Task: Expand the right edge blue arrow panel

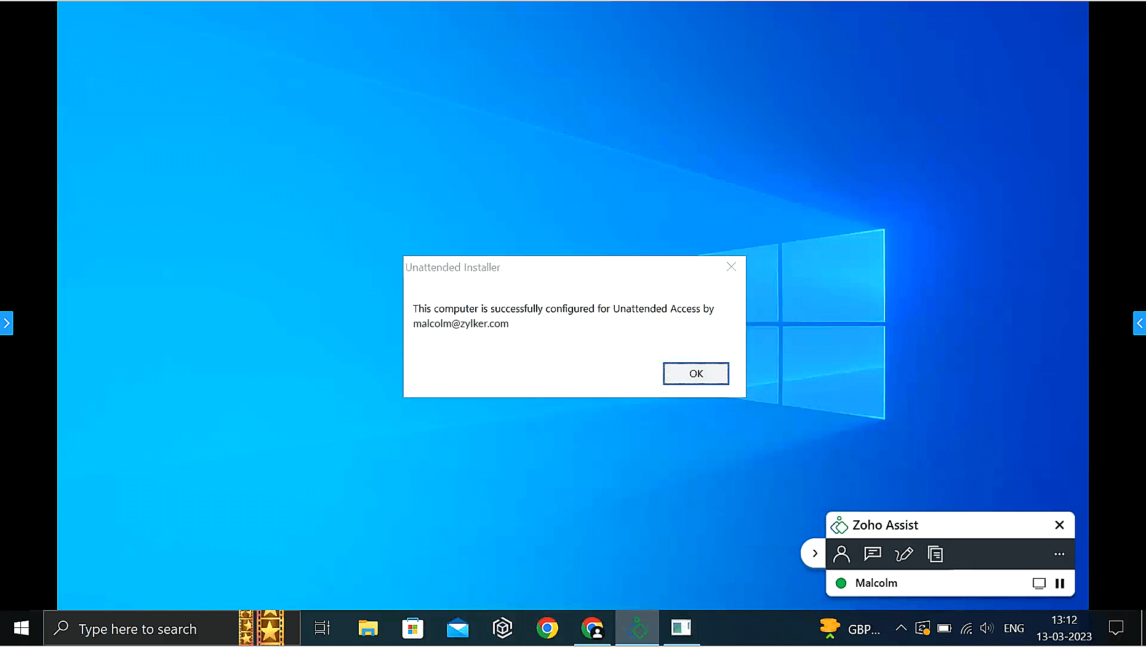Action: [x=1139, y=323]
